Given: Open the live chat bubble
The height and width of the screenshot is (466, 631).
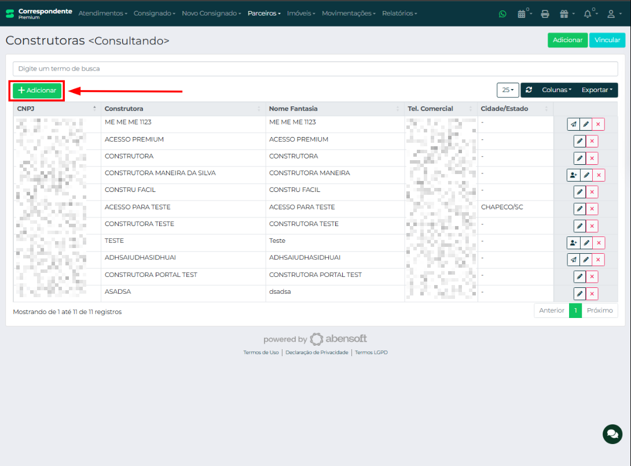Looking at the screenshot, I should coord(612,434).
